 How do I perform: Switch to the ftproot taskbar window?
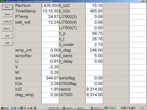tap(83, 108)
